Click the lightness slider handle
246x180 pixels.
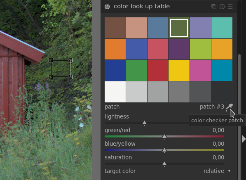[x=145, y=123]
